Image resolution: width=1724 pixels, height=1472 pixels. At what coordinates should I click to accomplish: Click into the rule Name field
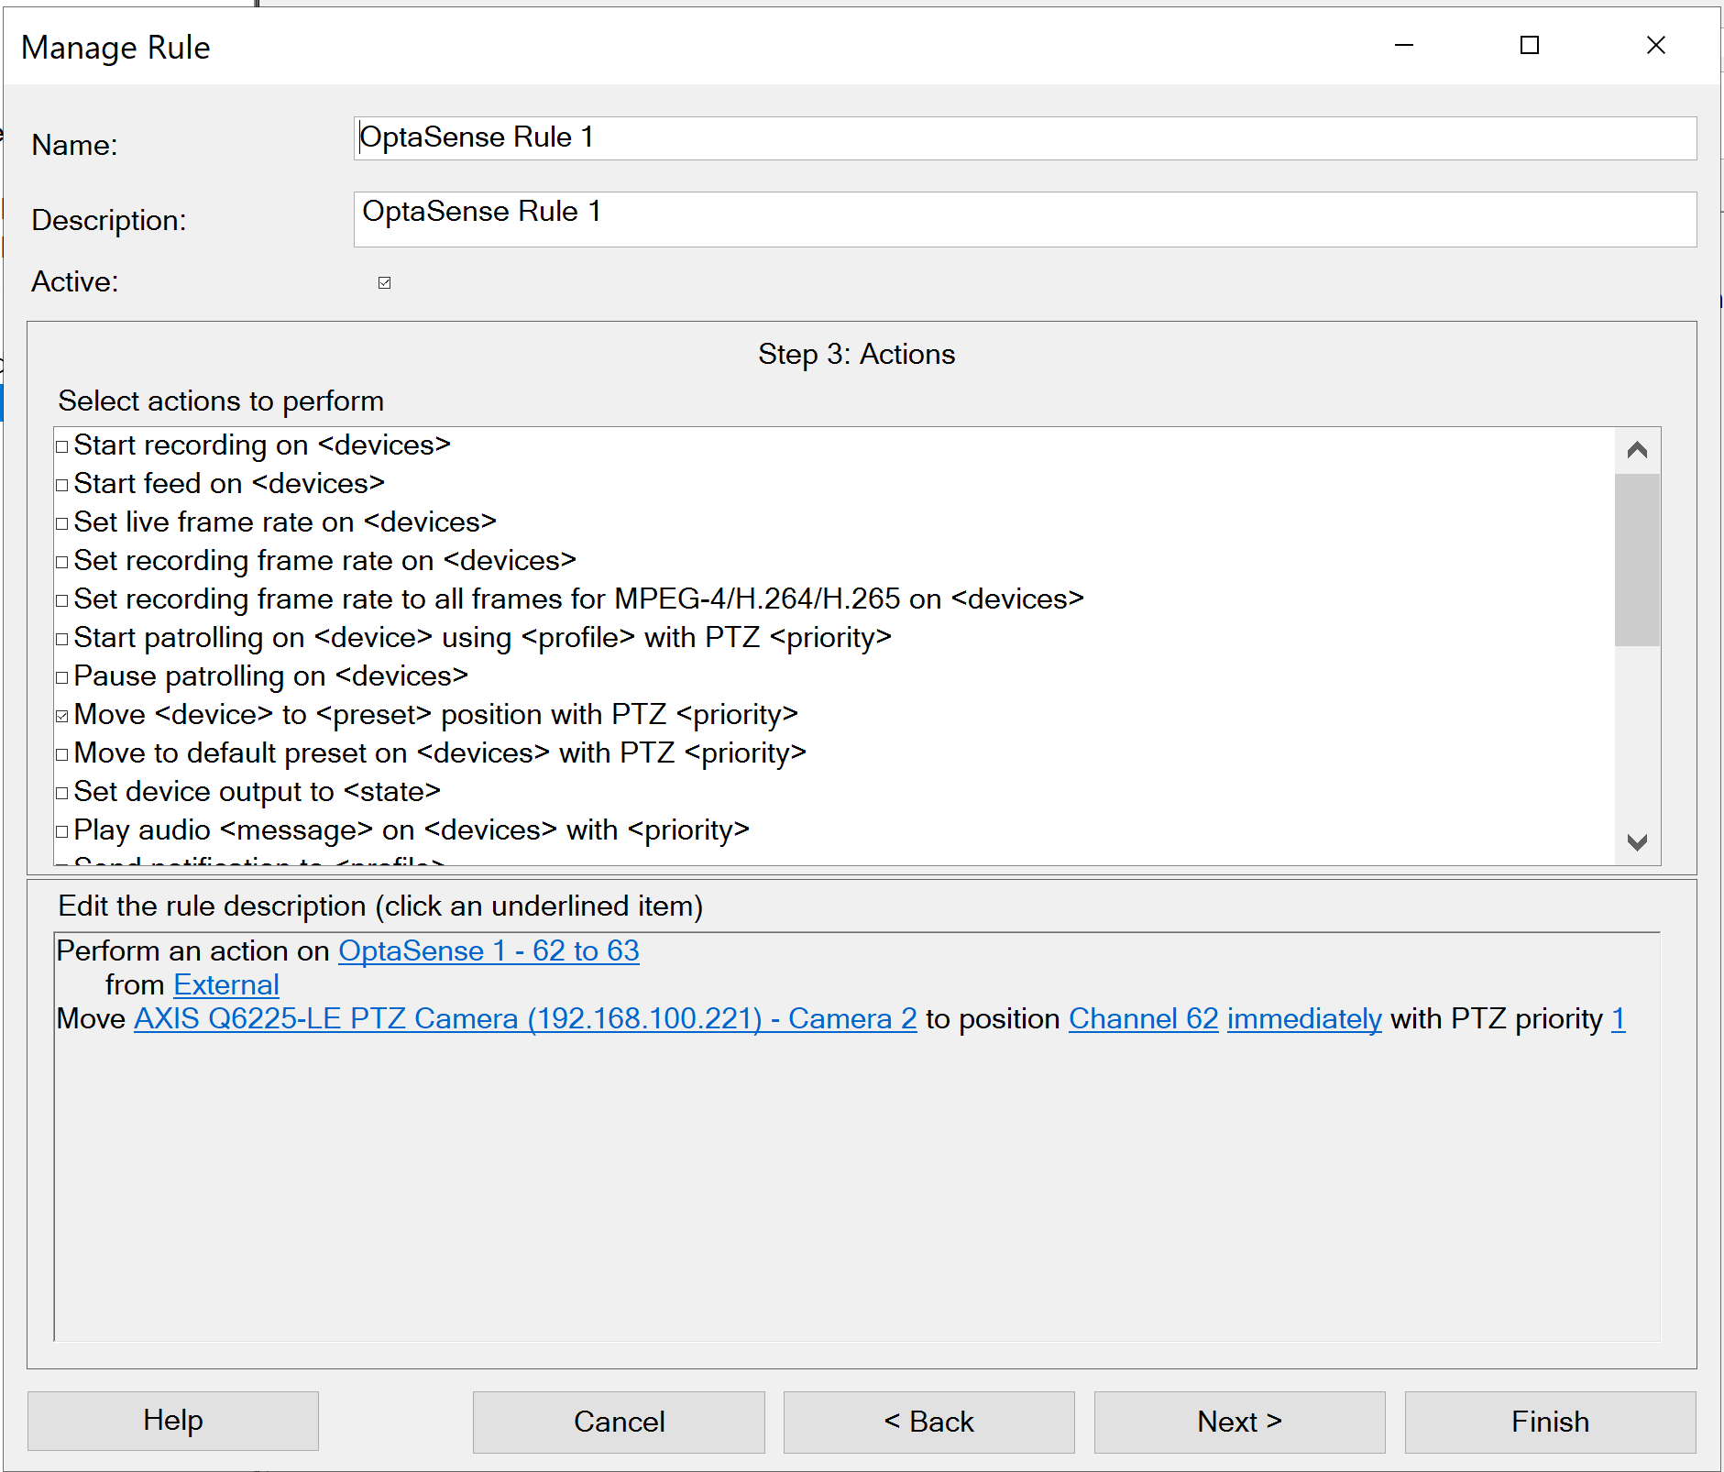tap(1024, 138)
